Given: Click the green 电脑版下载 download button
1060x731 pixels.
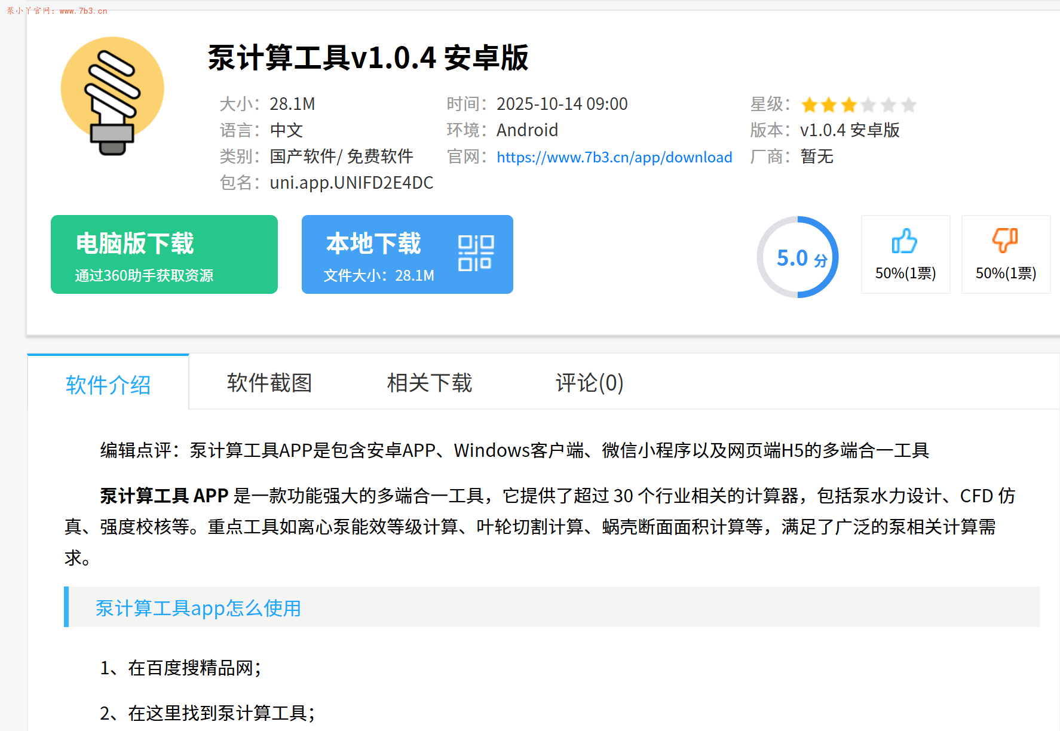Looking at the screenshot, I should point(164,254).
